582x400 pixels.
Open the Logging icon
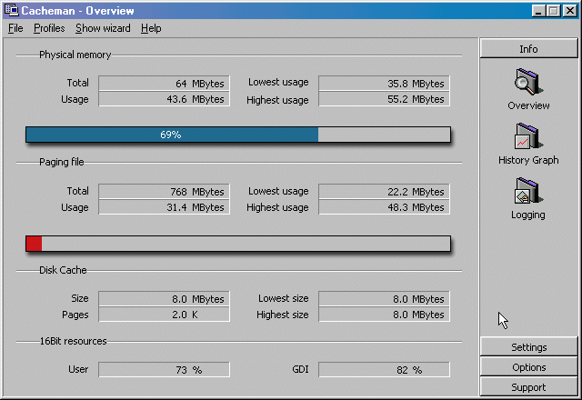click(x=528, y=191)
